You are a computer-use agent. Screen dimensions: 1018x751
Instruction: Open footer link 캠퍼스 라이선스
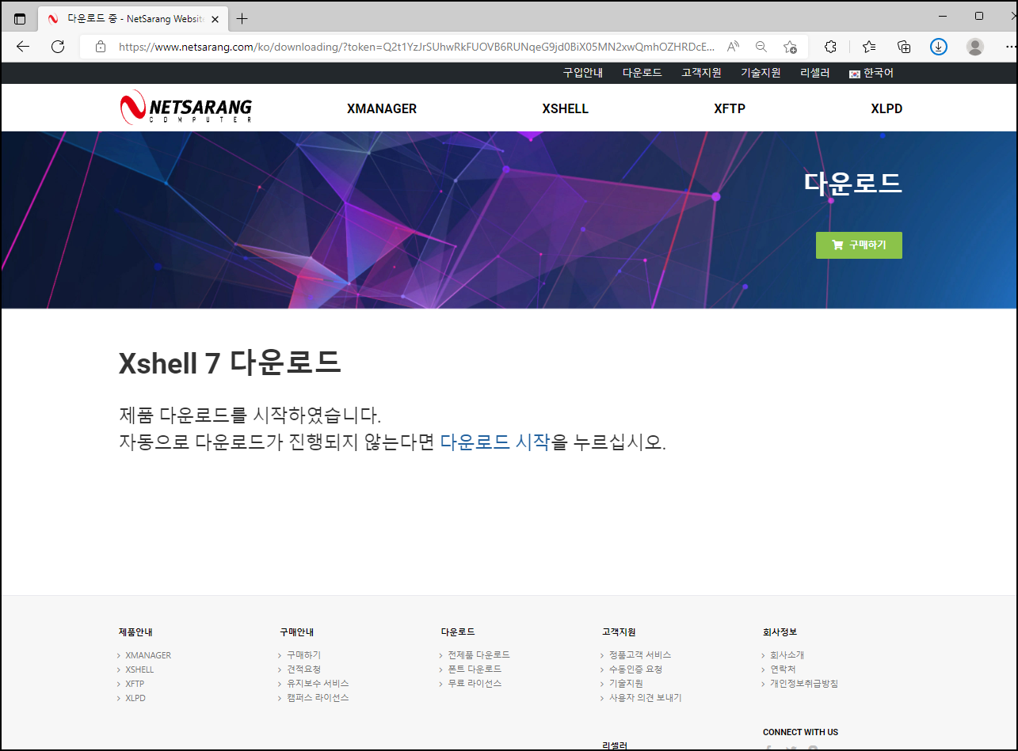318,698
